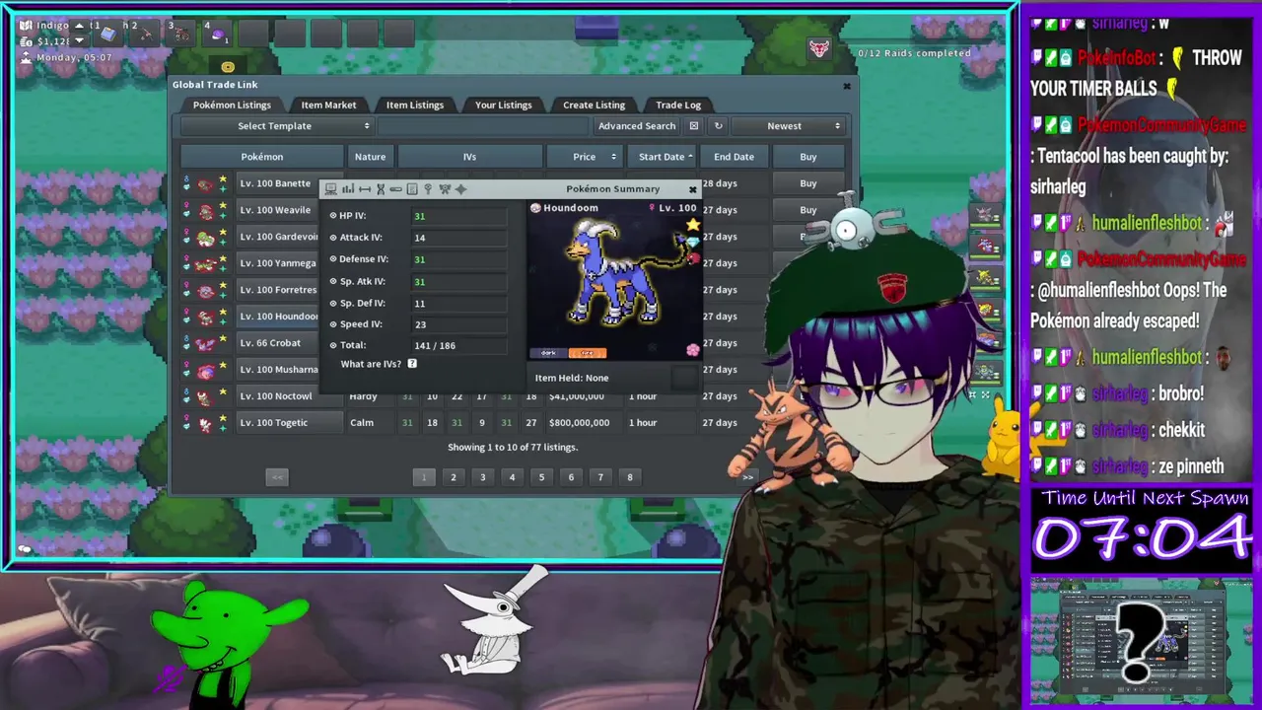Viewport: 1262px width, 710px height.
Task: Open the sparkle star tab in Pokémon Summary
Action: [x=460, y=189]
